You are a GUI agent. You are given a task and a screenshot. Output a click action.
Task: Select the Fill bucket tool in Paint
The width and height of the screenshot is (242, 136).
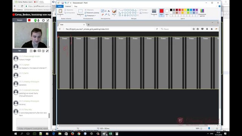(105, 11)
